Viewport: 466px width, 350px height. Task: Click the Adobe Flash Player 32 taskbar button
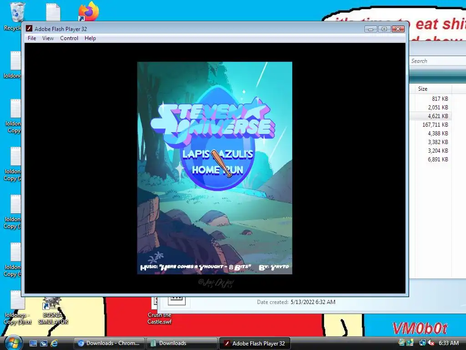point(254,343)
